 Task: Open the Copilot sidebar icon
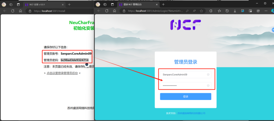[x=272, y=11]
